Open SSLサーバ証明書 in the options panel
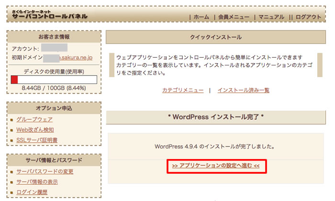 click(37, 140)
